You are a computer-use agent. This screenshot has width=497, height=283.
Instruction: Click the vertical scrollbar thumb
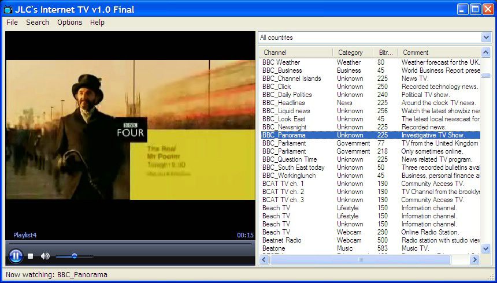tap(485, 76)
